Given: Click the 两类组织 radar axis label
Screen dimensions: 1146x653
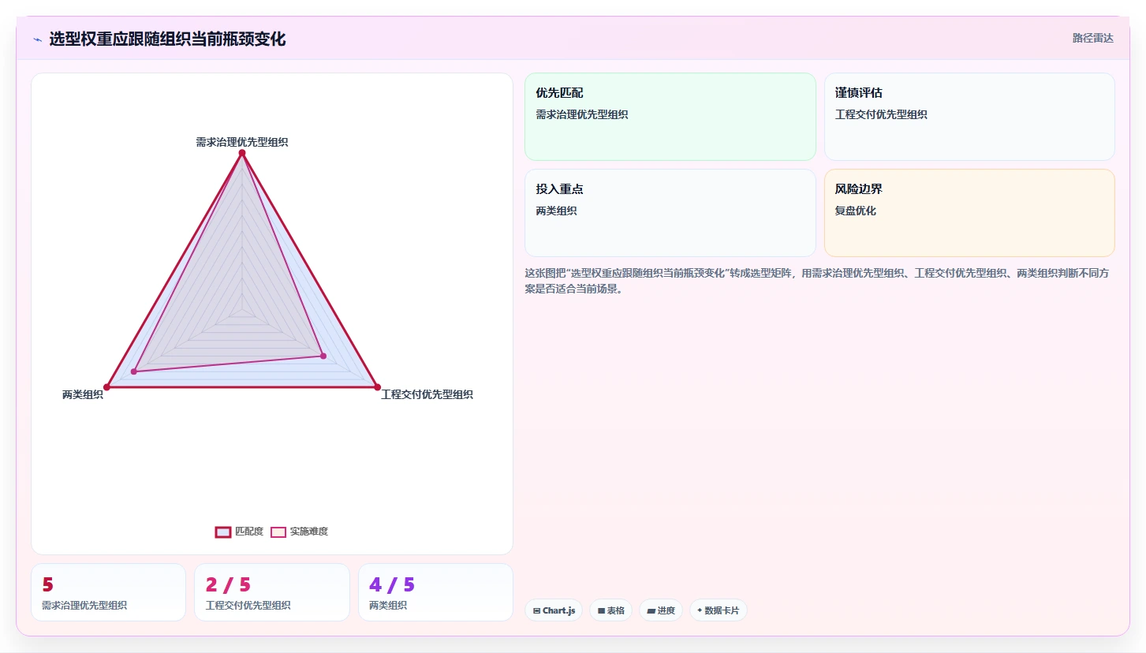Looking at the screenshot, I should (x=83, y=394).
